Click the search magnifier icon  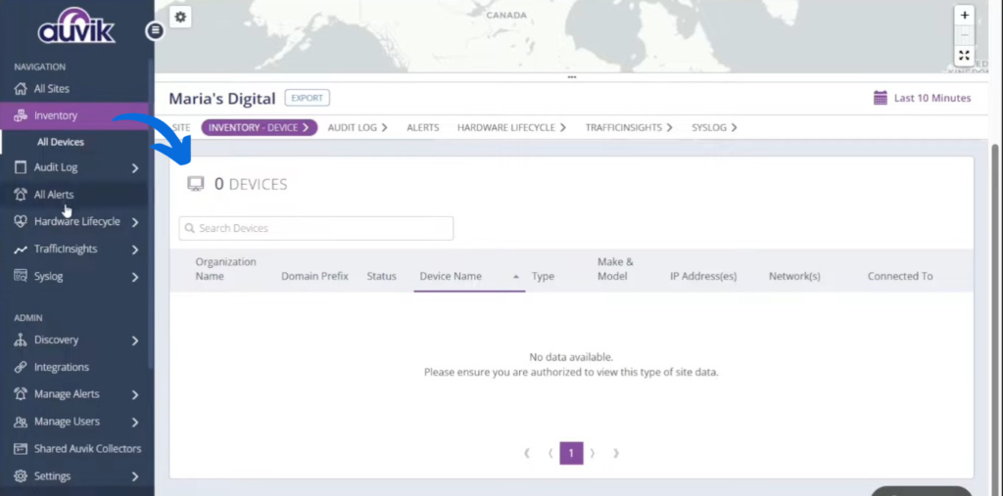click(x=189, y=228)
